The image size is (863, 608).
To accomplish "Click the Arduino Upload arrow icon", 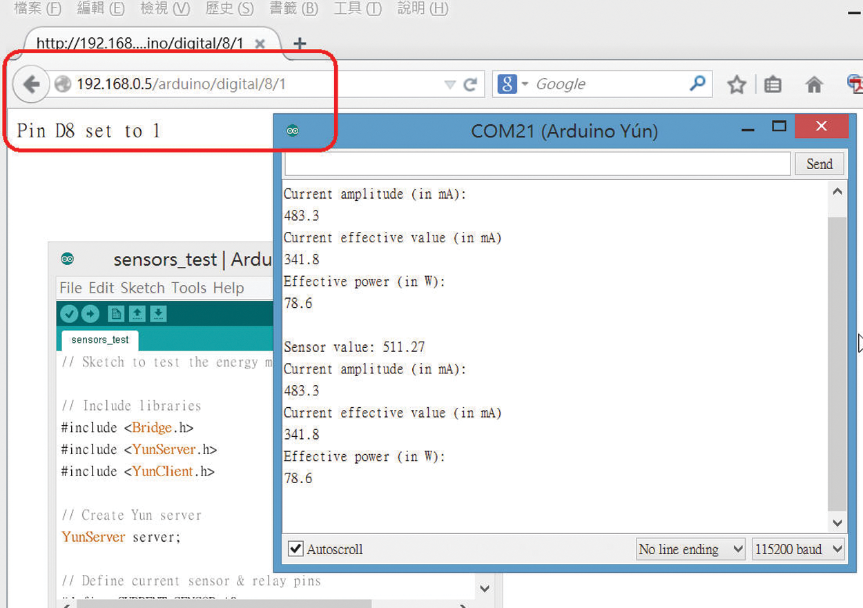I will [90, 314].
